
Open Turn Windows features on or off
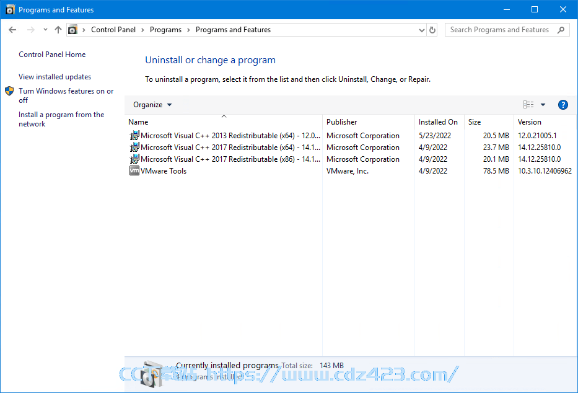click(x=66, y=95)
